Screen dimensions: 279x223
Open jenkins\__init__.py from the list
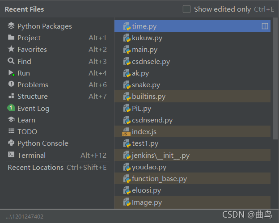click(x=192, y=156)
